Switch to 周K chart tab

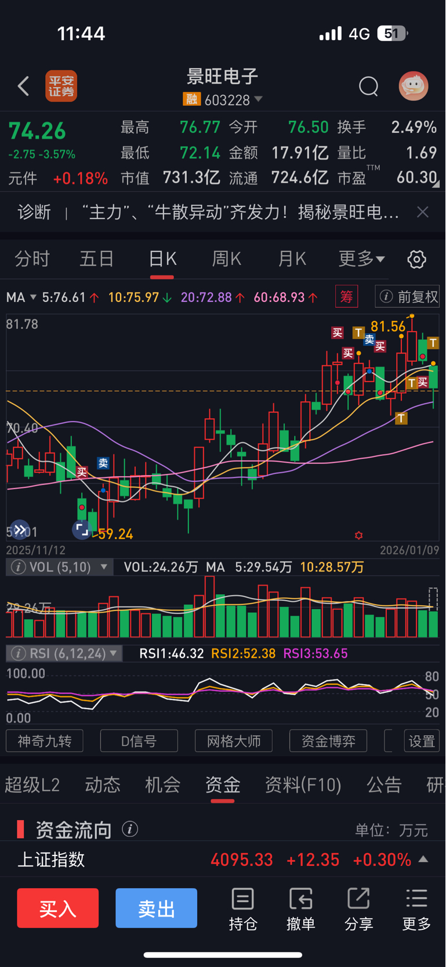[x=226, y=259]
